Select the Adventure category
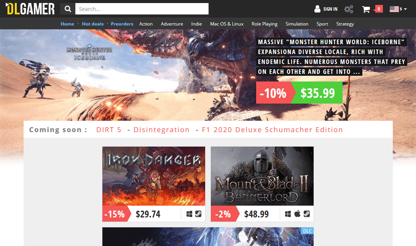 click(172, 24)
